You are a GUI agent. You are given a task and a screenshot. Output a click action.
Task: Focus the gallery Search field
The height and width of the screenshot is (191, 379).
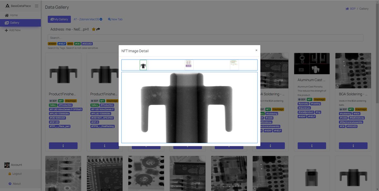pyautogui.click(x=206, y=38)
